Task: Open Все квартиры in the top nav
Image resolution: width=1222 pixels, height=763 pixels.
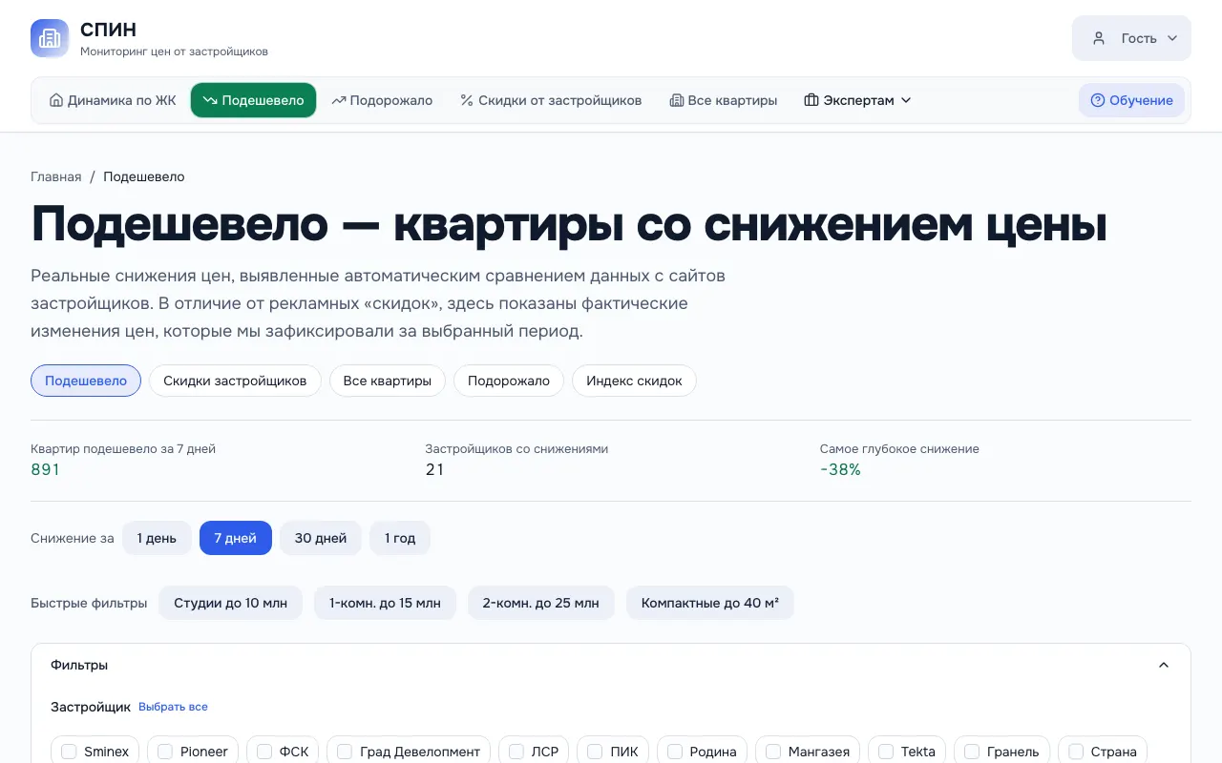Action: pos(724,100)
